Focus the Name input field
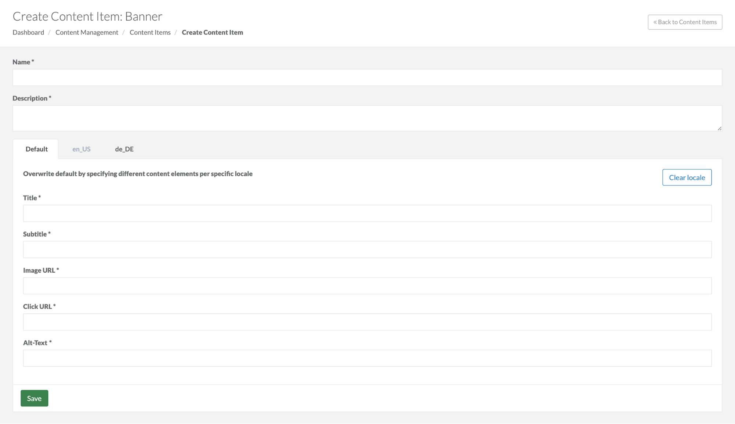735x424 pixels. [367, 78]
